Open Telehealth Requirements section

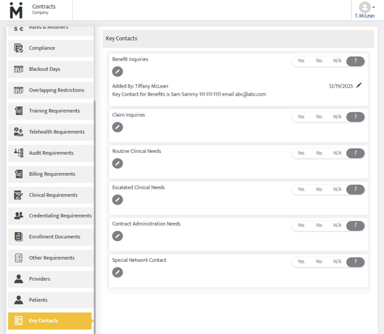(57, 132)
